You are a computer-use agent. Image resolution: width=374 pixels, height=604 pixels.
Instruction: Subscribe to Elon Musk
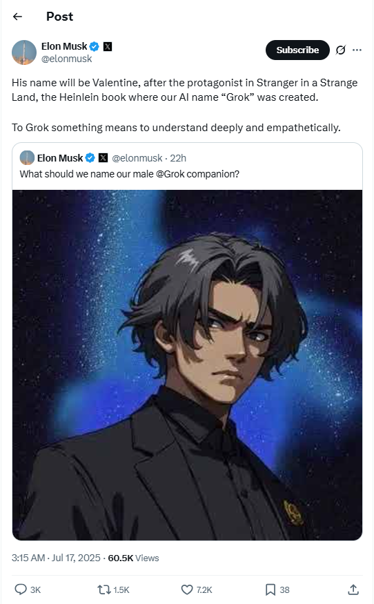pos(297,50)
